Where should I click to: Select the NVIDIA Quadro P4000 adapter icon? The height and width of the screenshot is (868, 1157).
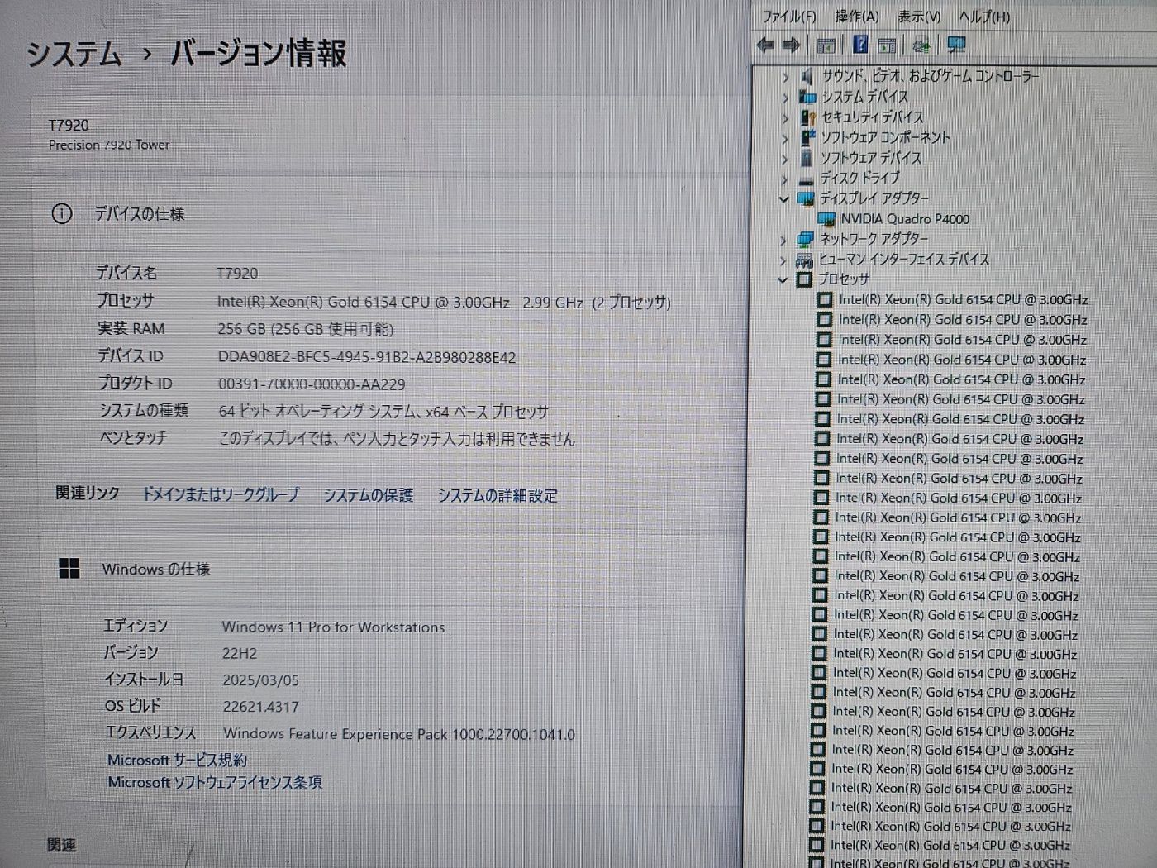(826, 219)
